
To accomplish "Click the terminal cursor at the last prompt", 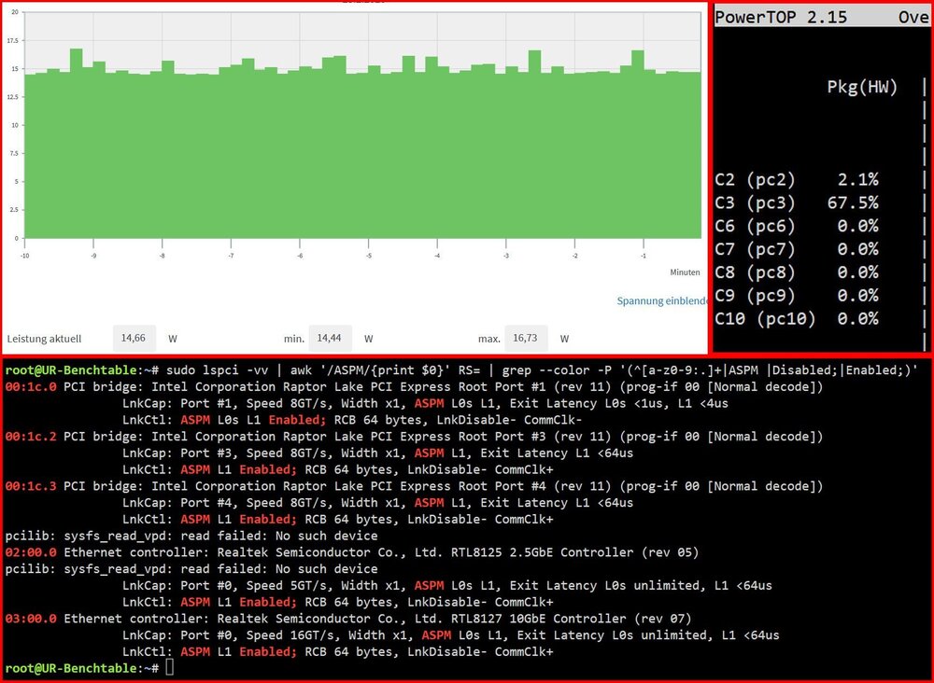I will pos(170,667).
